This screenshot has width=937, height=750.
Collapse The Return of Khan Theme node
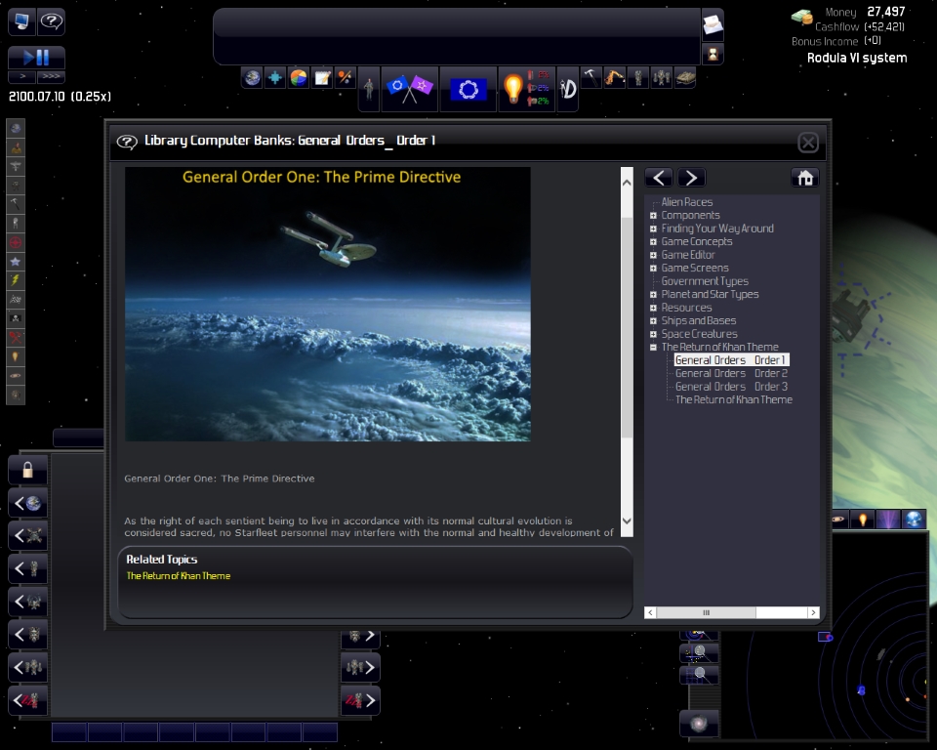pos(653,347)
